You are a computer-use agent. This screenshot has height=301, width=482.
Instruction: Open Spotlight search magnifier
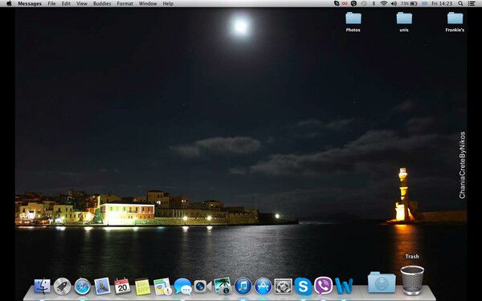click(x=460, y=4)
